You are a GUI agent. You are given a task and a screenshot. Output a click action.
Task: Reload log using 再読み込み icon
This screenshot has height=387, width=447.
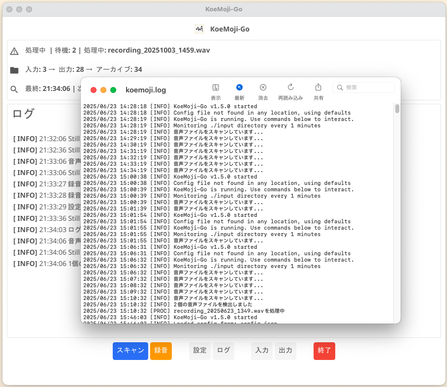(x=290, y=88)
